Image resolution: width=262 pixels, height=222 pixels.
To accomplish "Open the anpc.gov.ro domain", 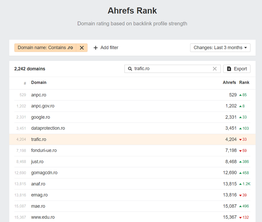I will pos(43,106).
